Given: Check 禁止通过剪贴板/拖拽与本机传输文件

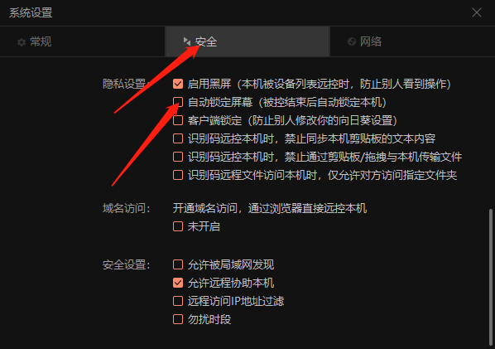Looking at the screenshot, I should click(x=178, y=157).
